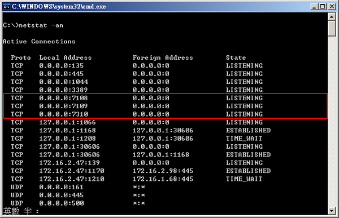Click the Active Connections heading

pyautogui.click(x=39, y=41)
